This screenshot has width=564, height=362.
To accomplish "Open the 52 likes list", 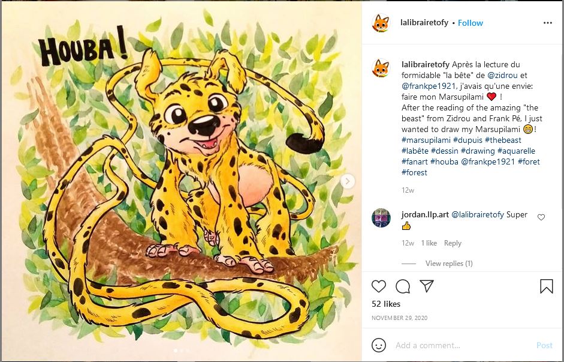I will coord(385,304).
